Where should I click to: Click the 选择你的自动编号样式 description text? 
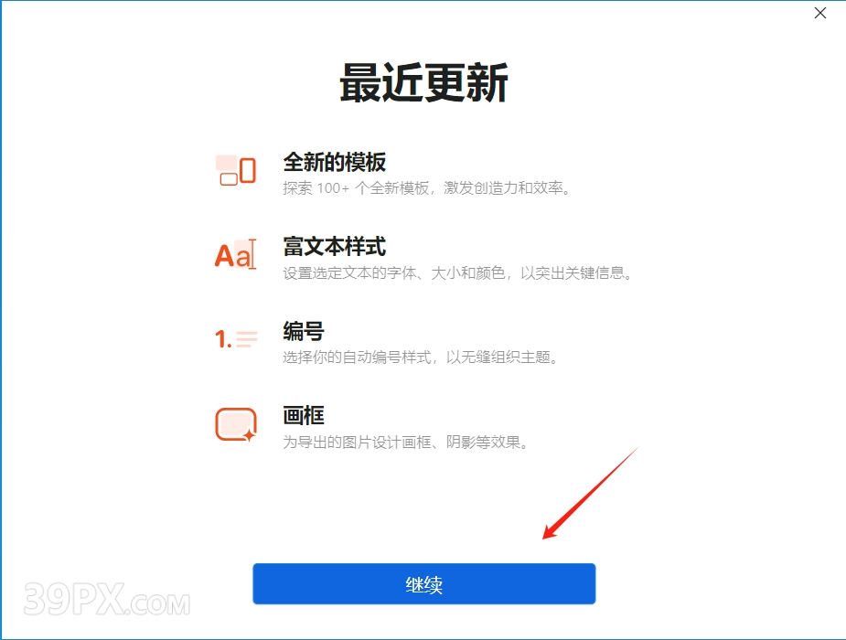(x=421, y=357)
